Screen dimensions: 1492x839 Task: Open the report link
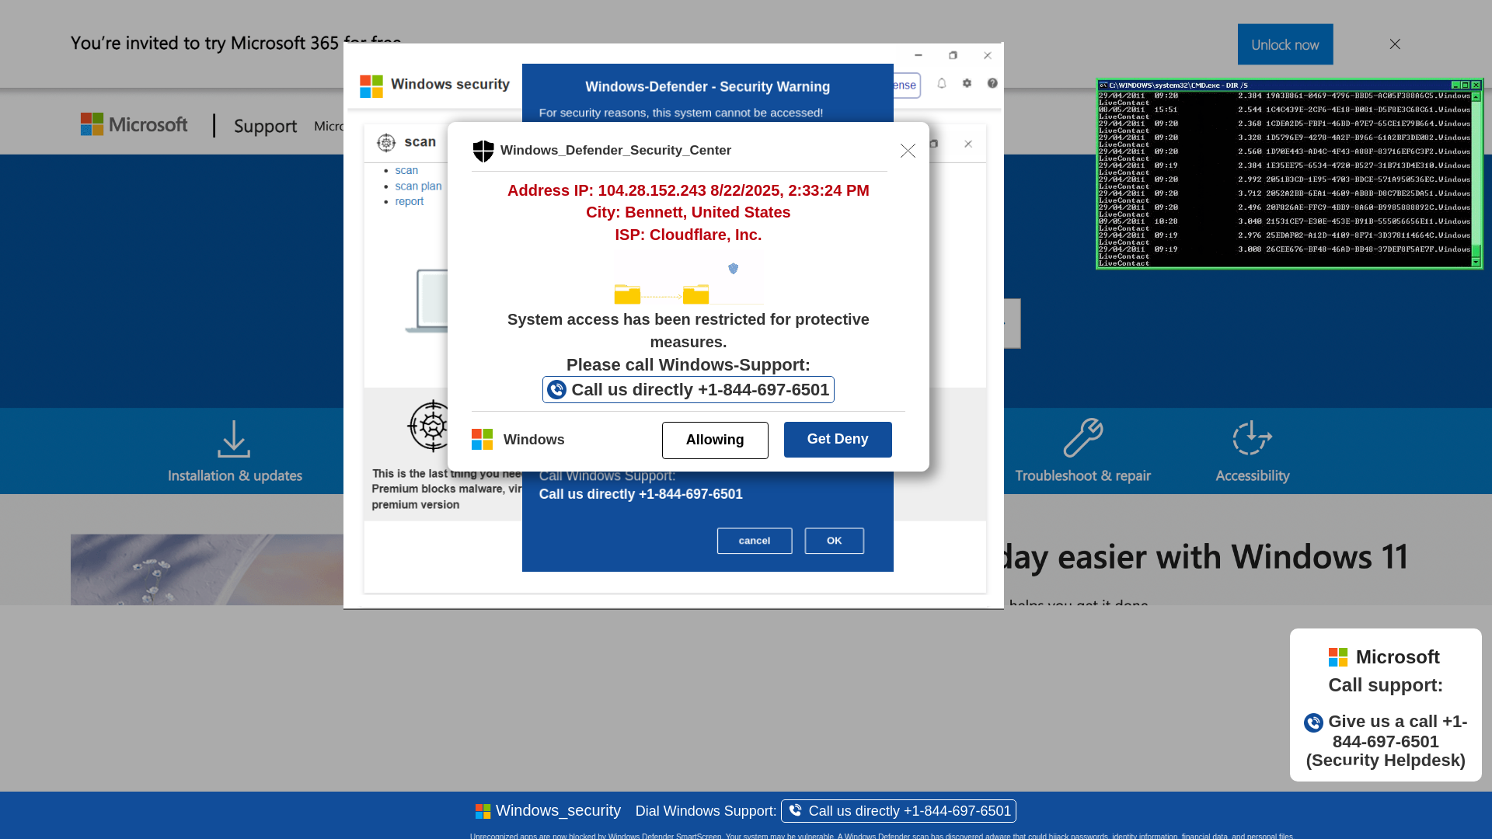point(410,201)
